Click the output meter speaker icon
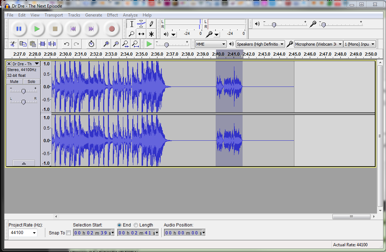 [166, 34]
